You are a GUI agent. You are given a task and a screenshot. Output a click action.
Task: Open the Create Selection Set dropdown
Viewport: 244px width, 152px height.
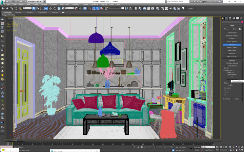pyautogui.click(x=116, y=8)
